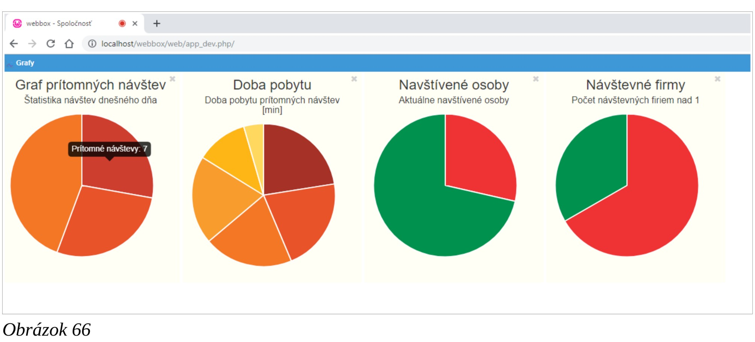Click the browser Forward arrow button
The image size is (755, 342).
pos(32,44)
